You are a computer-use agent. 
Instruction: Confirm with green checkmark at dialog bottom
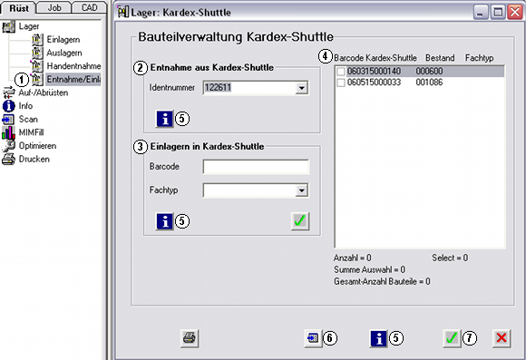452,338
